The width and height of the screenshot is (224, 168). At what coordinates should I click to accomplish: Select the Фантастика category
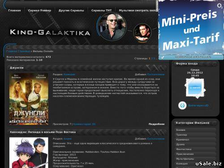(x=195, y=149)
